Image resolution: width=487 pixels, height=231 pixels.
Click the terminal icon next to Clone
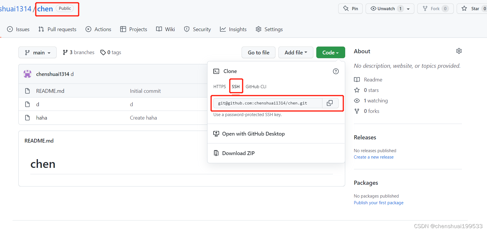pos(216,71)
